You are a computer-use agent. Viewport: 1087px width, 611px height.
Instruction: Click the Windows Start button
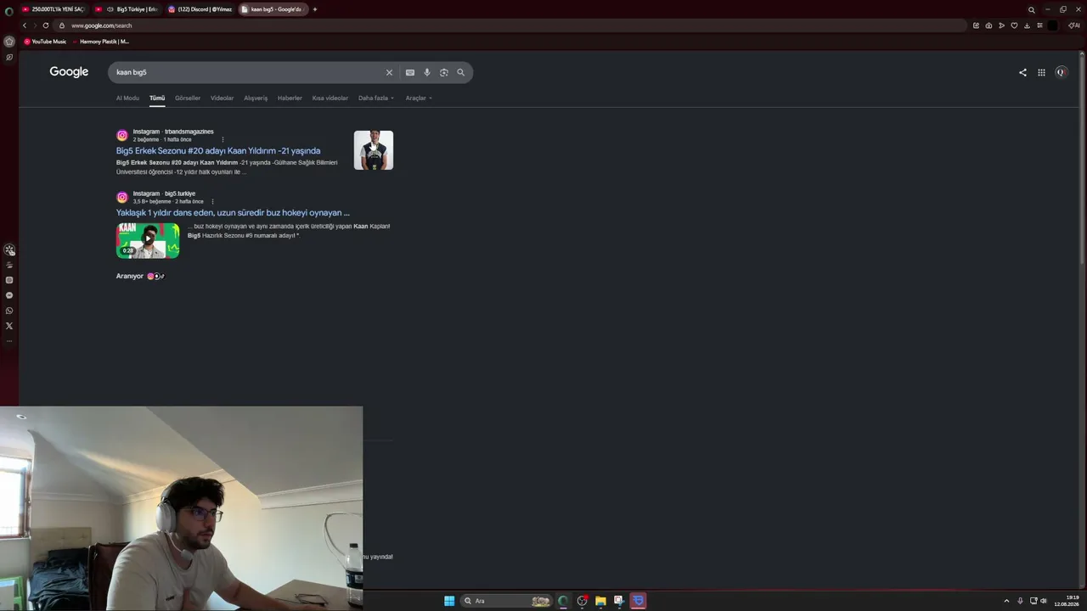(x=449, y=601)
